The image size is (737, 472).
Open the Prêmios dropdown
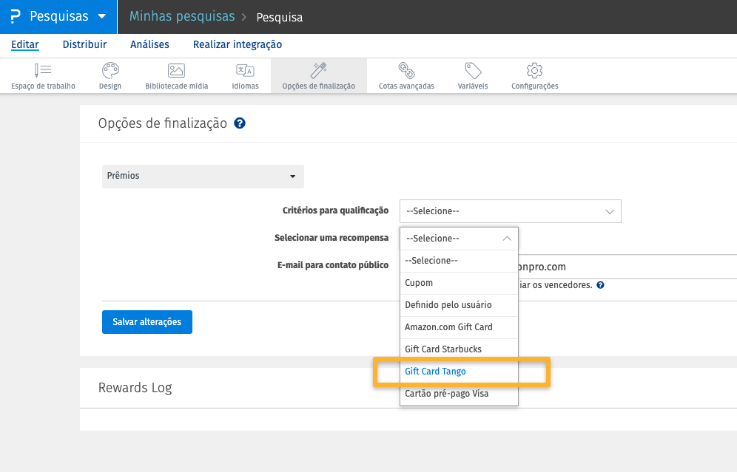(203, 177)
